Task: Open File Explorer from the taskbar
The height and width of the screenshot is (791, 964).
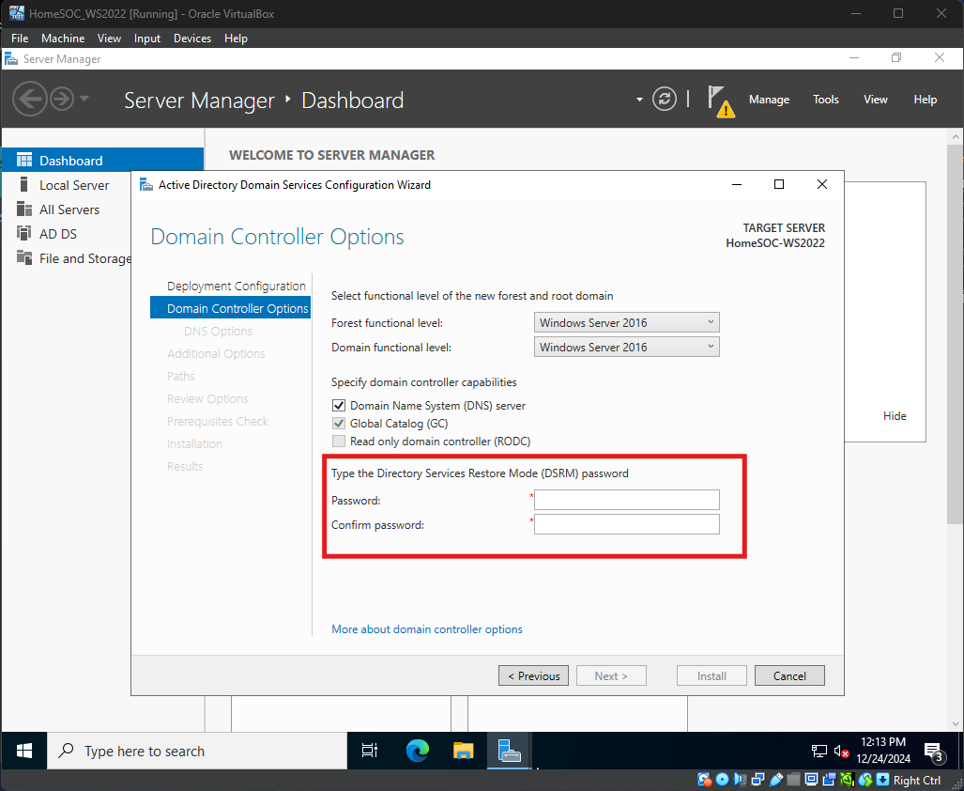Action: tap(464, 751)
